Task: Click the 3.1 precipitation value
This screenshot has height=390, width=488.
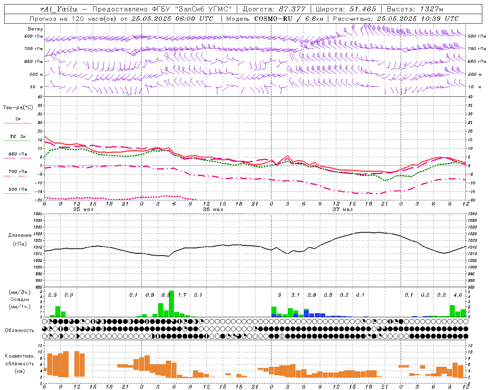Action: (x=295, y=295)
